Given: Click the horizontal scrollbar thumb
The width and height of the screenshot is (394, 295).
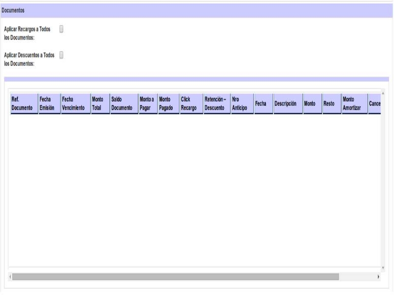Looking at the screenshot, I should 175,277.
